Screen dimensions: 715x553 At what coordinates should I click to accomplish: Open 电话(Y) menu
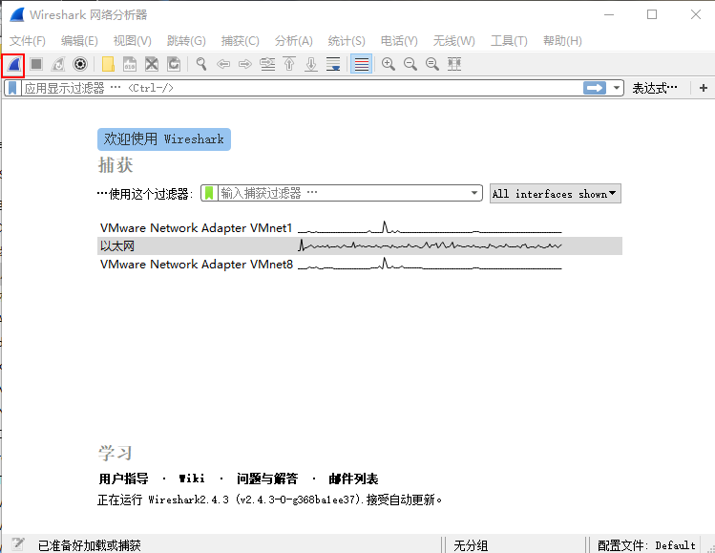click(x=399, y=41)
